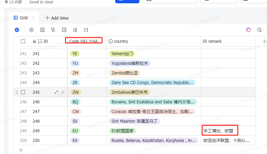
Task: Click the L2-内部 label
Action: click(x=15, y=2)
